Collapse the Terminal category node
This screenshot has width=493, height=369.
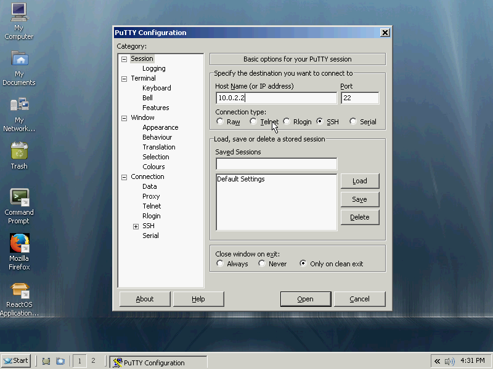[x=124, y=79]
